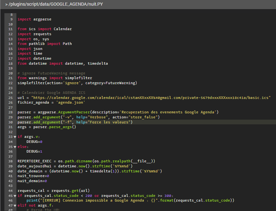276x211 pixels.
Task: Click the 'import time' line
Action: (x=30, y=53)
